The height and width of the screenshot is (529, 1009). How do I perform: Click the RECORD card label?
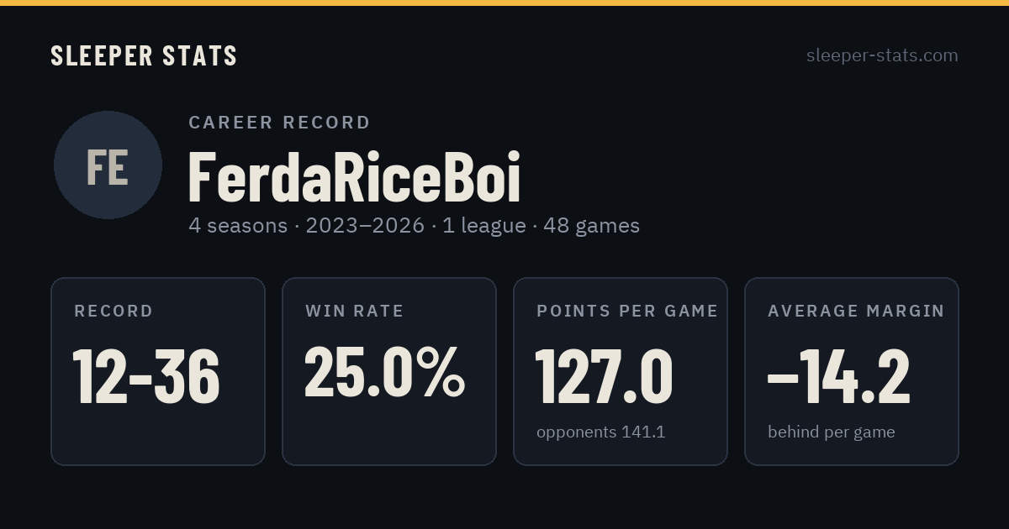coord(114,312)
